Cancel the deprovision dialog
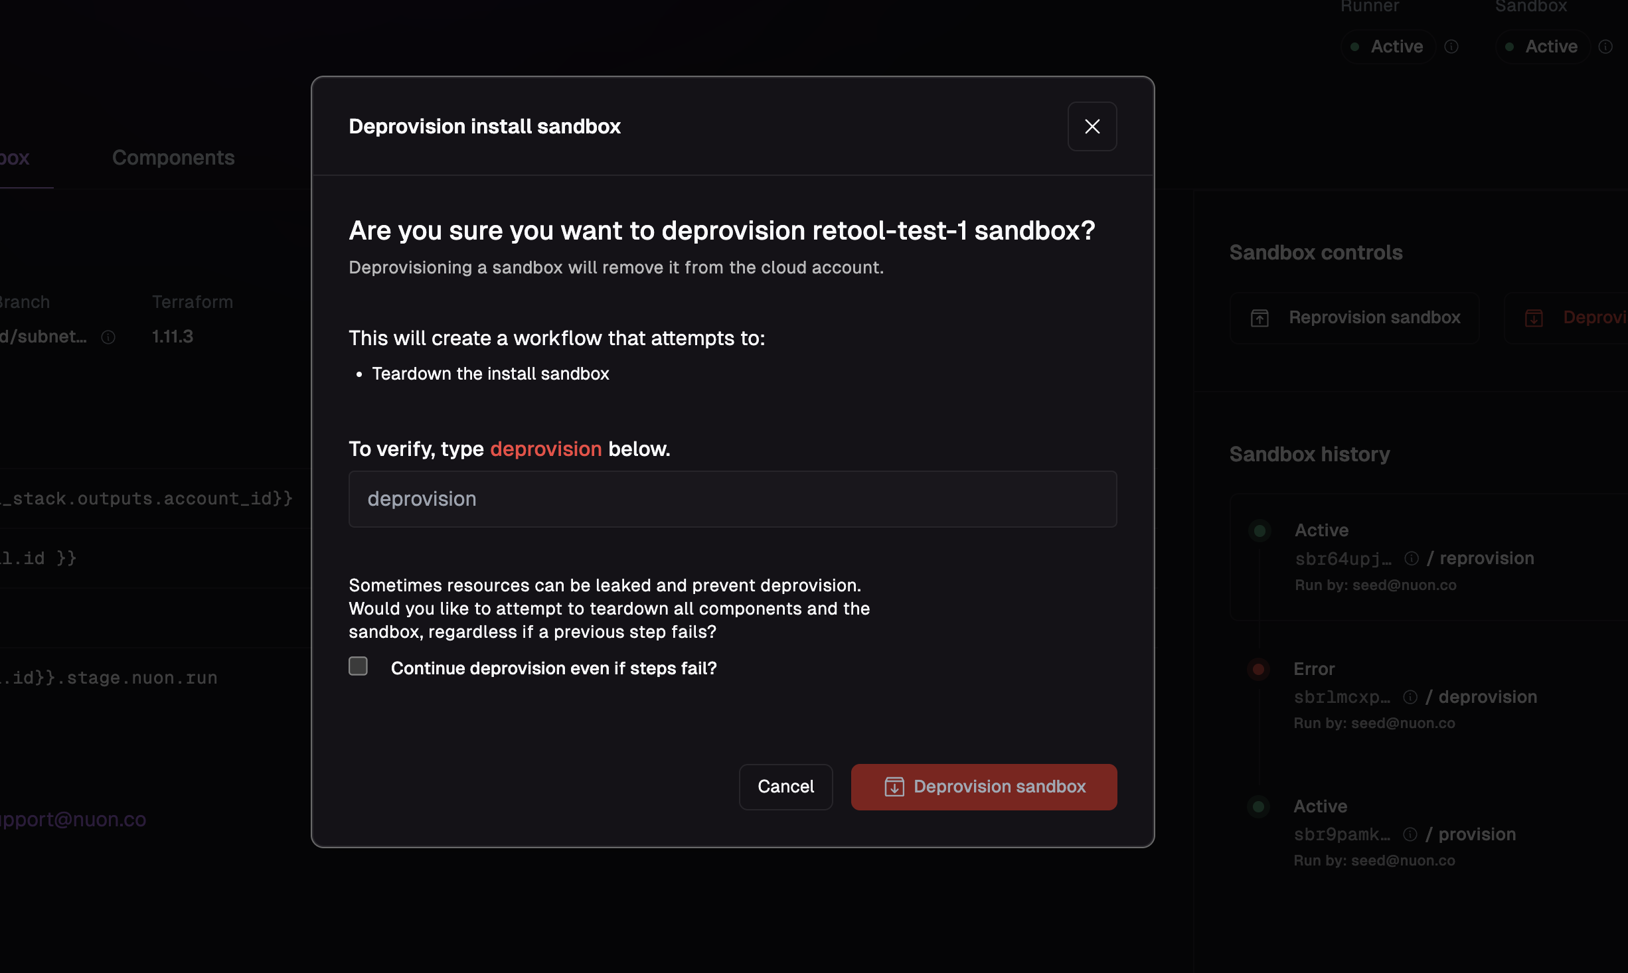 [x=785, y=786]
